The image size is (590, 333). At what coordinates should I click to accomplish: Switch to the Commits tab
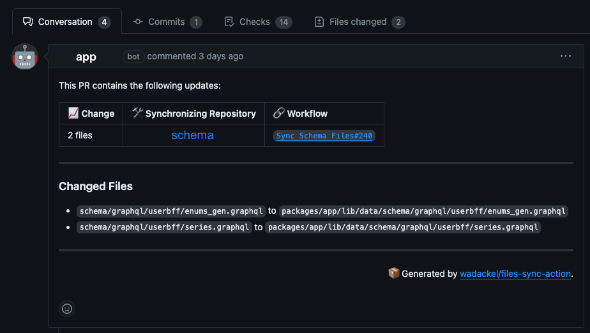pyautogui.click(x=167, y=22)
